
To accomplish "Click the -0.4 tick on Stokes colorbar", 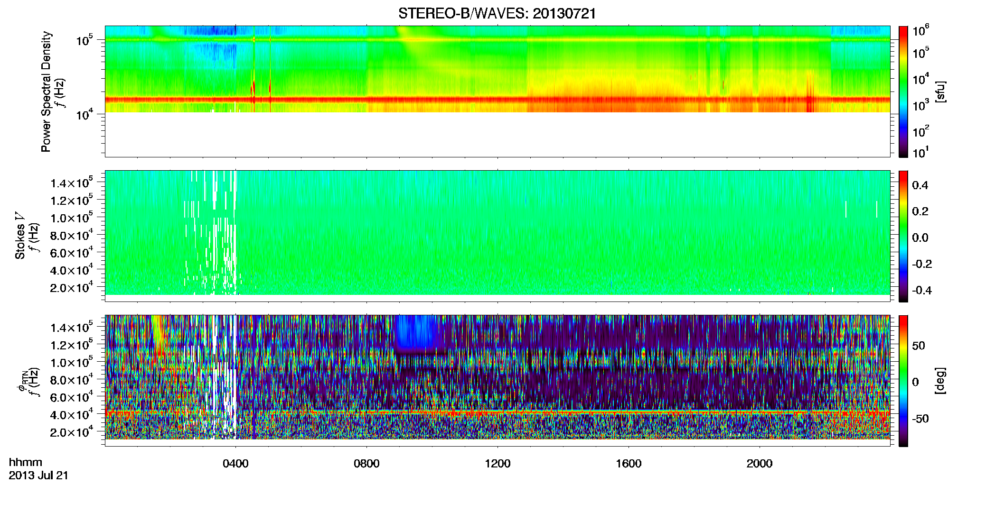I will 922,290.
